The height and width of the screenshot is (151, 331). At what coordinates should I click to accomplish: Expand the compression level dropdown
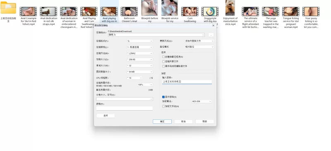coord(139,47)
